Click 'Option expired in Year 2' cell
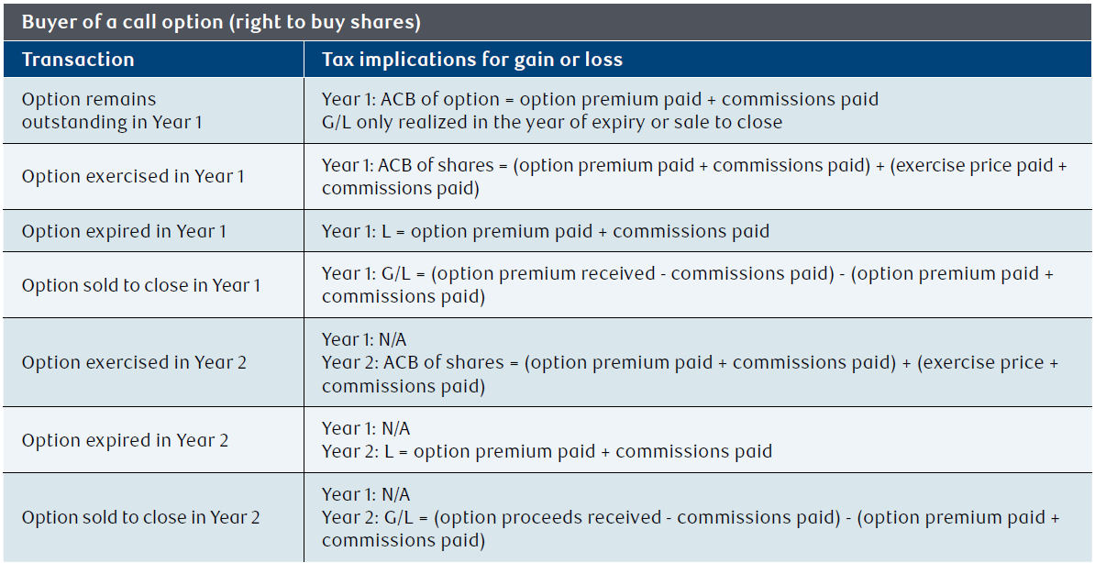This screenshot has width=1095, height=563. coord(154,440)
